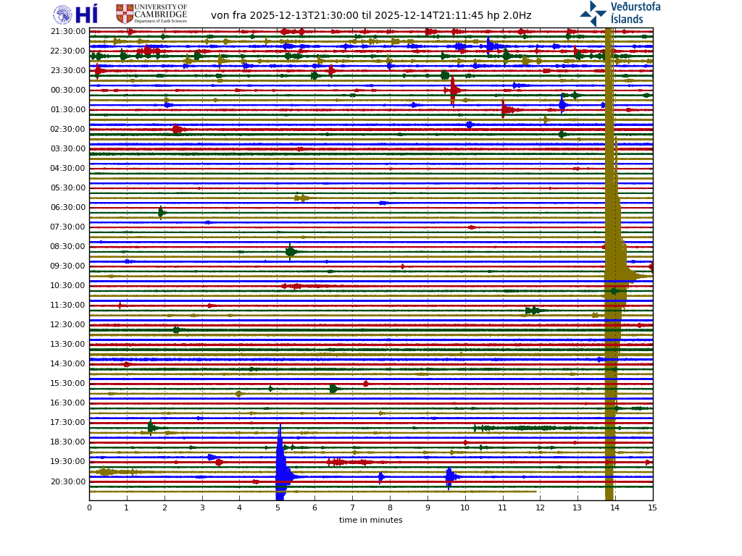Click the 5 tick on the minutes axis

277,507
